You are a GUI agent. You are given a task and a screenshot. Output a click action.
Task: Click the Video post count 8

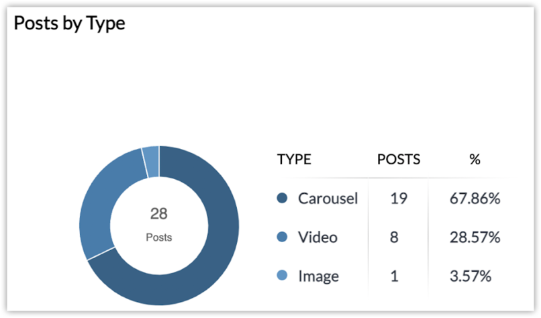[x=394, y=237]
